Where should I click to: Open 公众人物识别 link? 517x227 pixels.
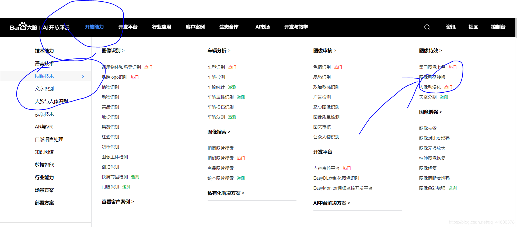point(326,137)
